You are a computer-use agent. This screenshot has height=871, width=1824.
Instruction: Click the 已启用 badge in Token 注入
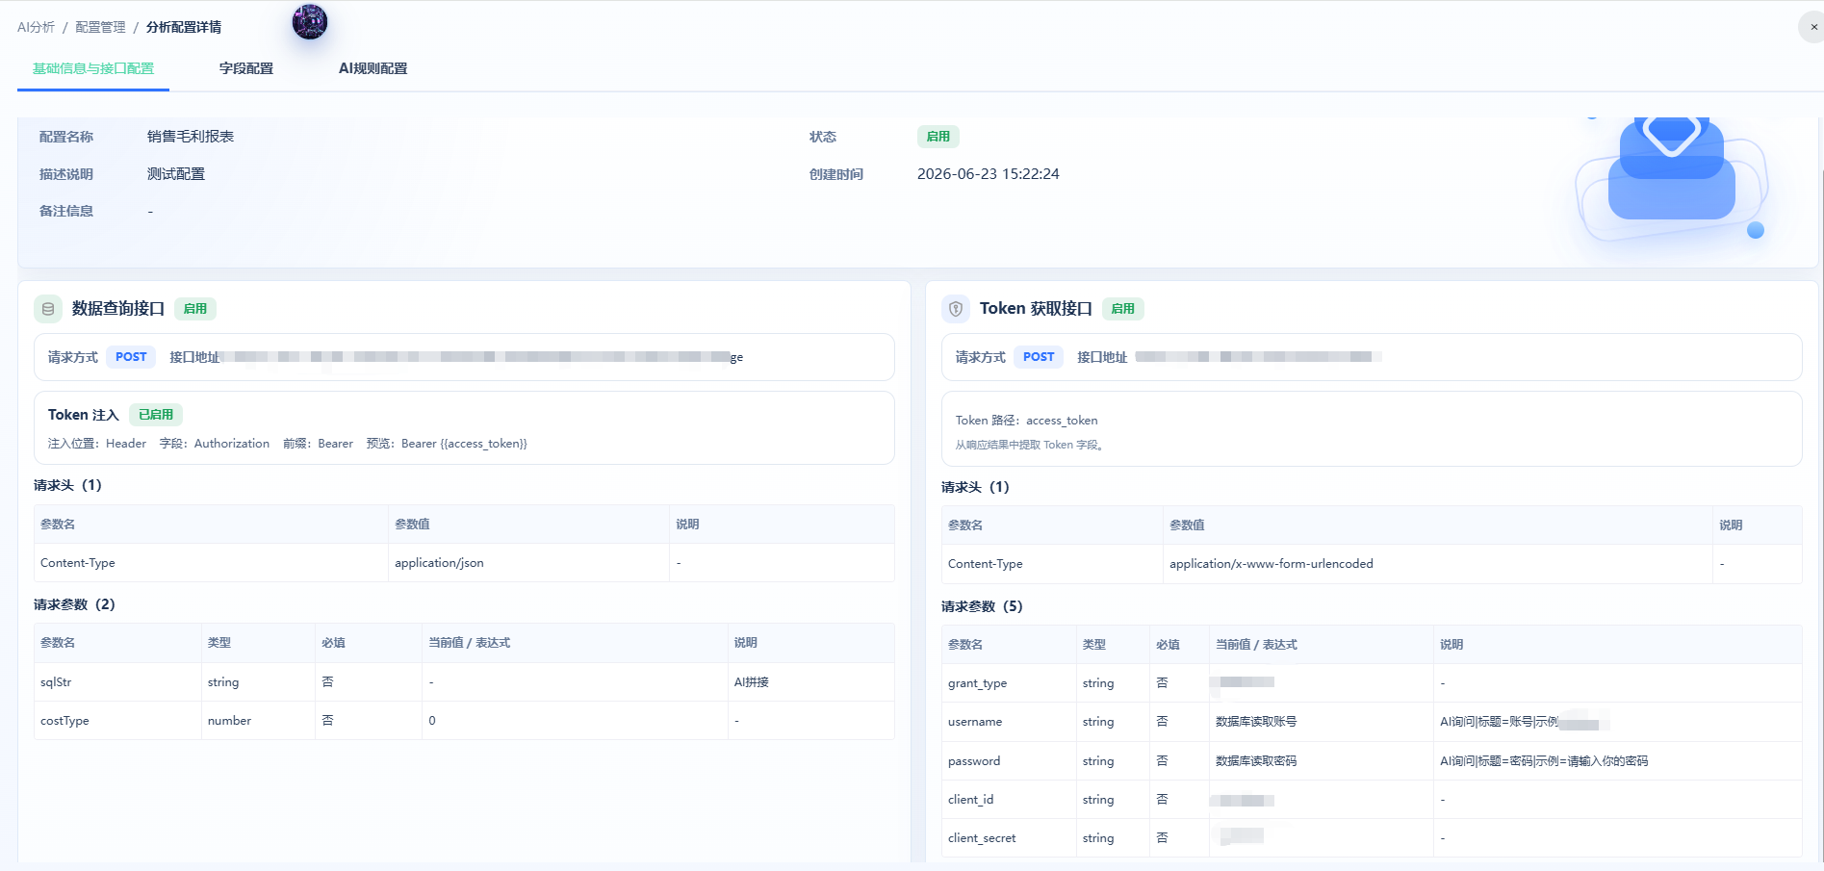(156, 415)
